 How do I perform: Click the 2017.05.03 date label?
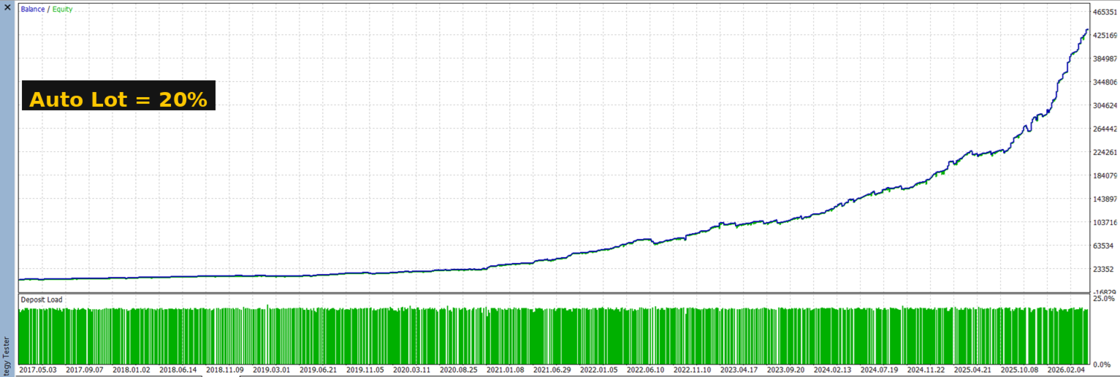(39, 370)
